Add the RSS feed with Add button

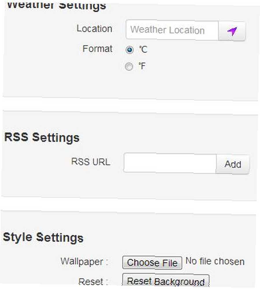tap(233, 164)
